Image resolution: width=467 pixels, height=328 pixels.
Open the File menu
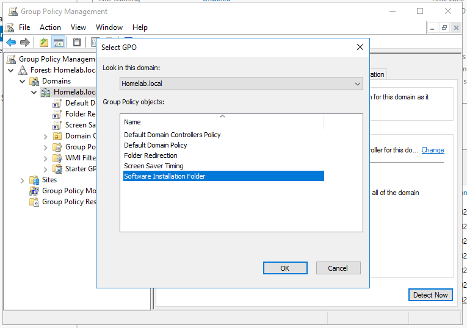tap(24, 27)
